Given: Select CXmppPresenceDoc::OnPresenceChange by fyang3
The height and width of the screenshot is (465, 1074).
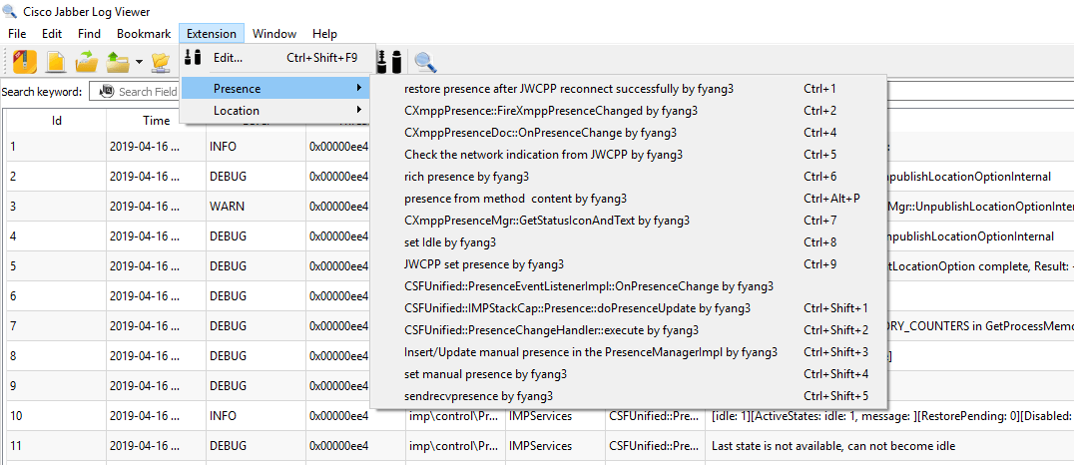Looking at the screenshot, I should pos(628,132).
